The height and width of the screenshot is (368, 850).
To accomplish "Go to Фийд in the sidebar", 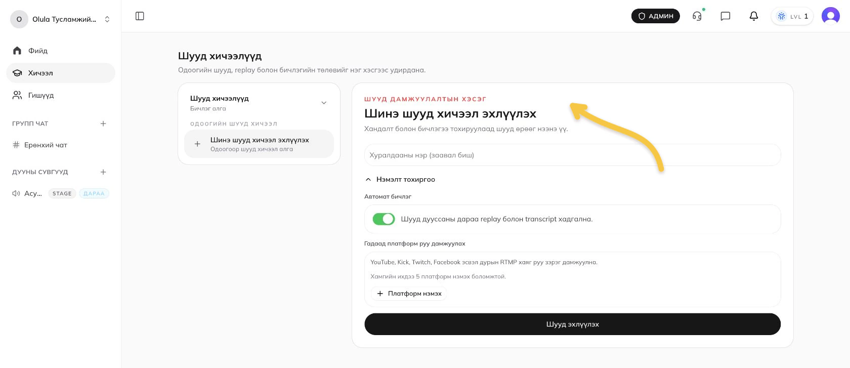I will point(61,51).
